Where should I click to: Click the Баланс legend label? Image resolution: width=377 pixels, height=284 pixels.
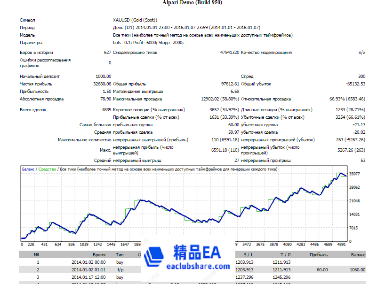coord(28,169)
